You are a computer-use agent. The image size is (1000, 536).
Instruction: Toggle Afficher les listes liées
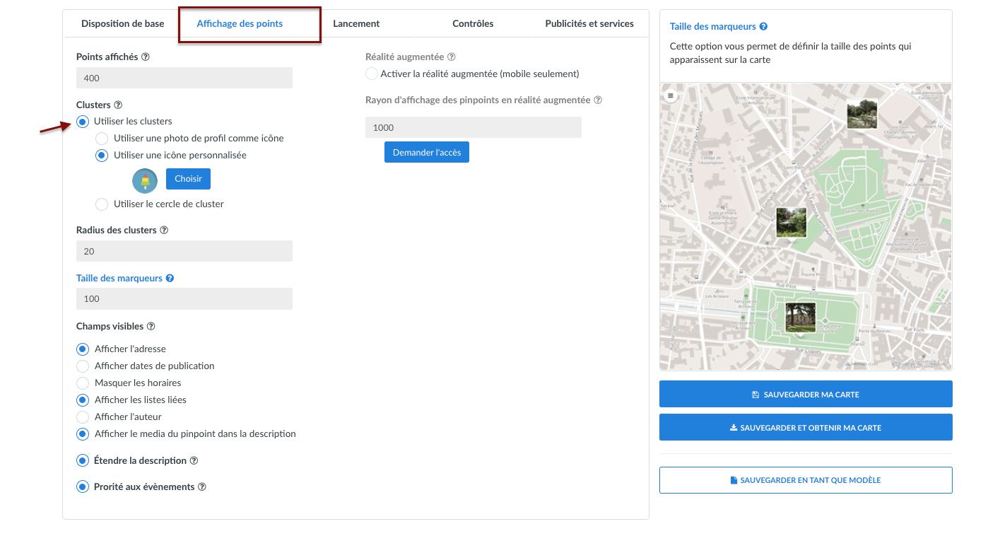pos(83,400)
